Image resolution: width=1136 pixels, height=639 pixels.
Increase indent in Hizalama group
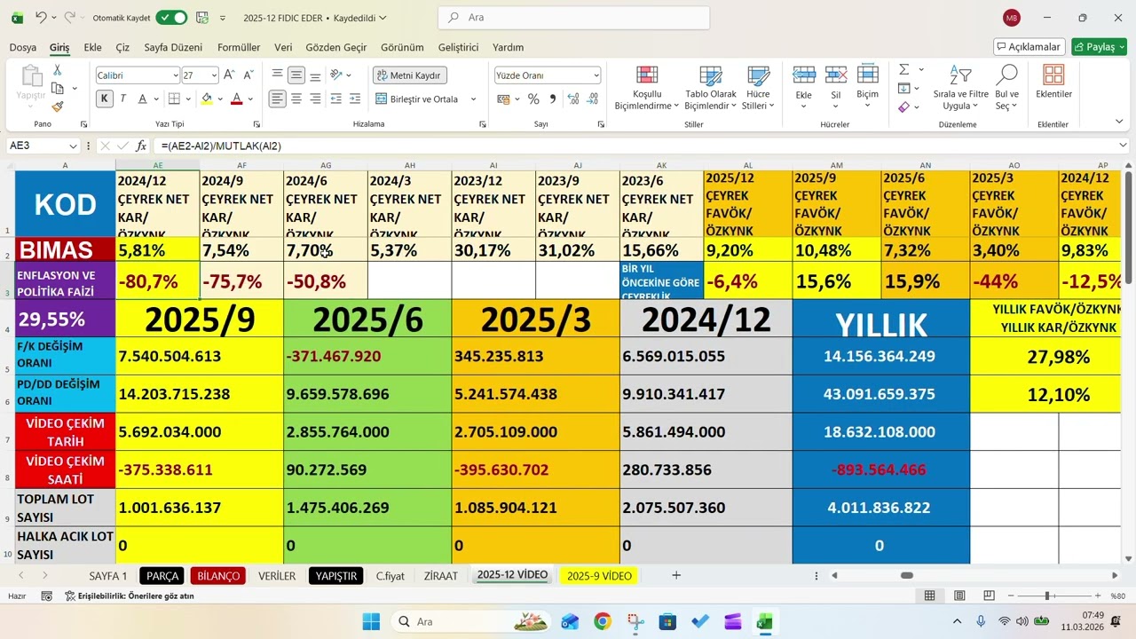355,99
